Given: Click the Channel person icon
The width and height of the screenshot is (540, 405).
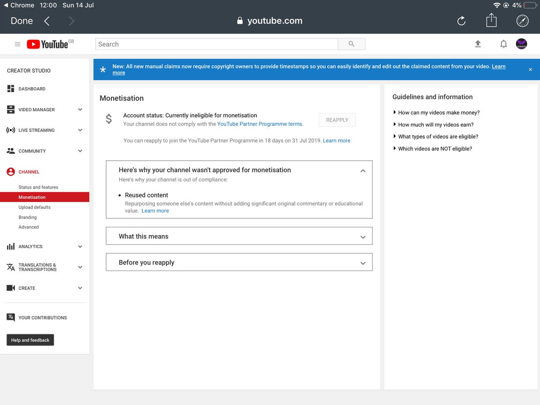Looking at the screenshot, I should click(x=11, y=171).
